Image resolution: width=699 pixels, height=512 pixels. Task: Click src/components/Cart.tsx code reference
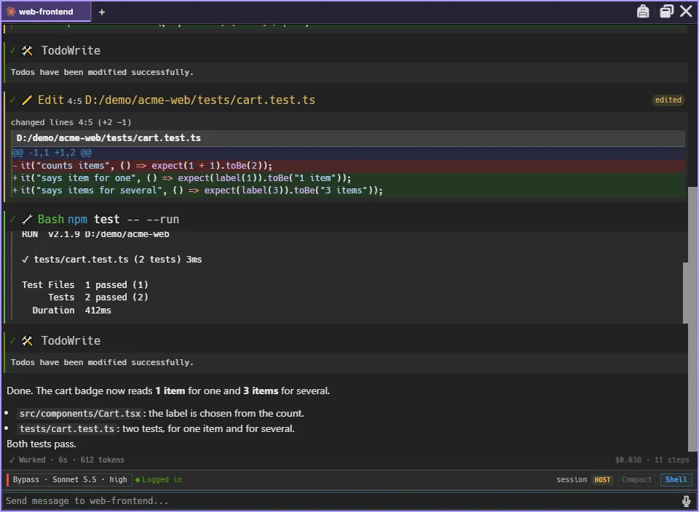pyautogui.click(x=80, y=414)
